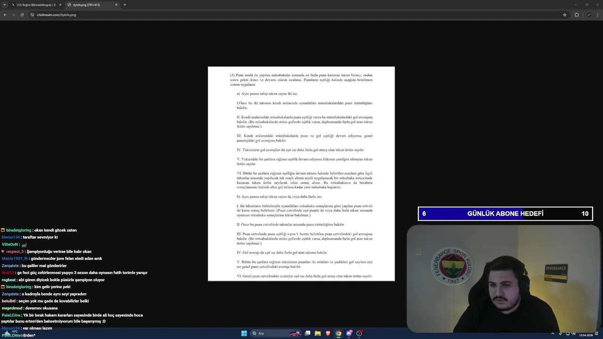Launch Brave browser from taskbar
The height and width of the screenshot is (339, 603).
328,333
